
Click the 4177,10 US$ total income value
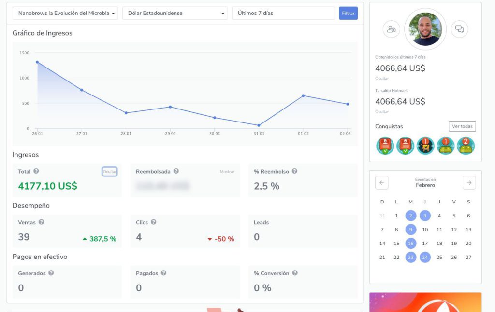tap(48, 186)
